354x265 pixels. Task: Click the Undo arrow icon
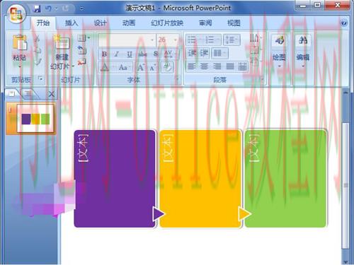(x=48, y=8)
